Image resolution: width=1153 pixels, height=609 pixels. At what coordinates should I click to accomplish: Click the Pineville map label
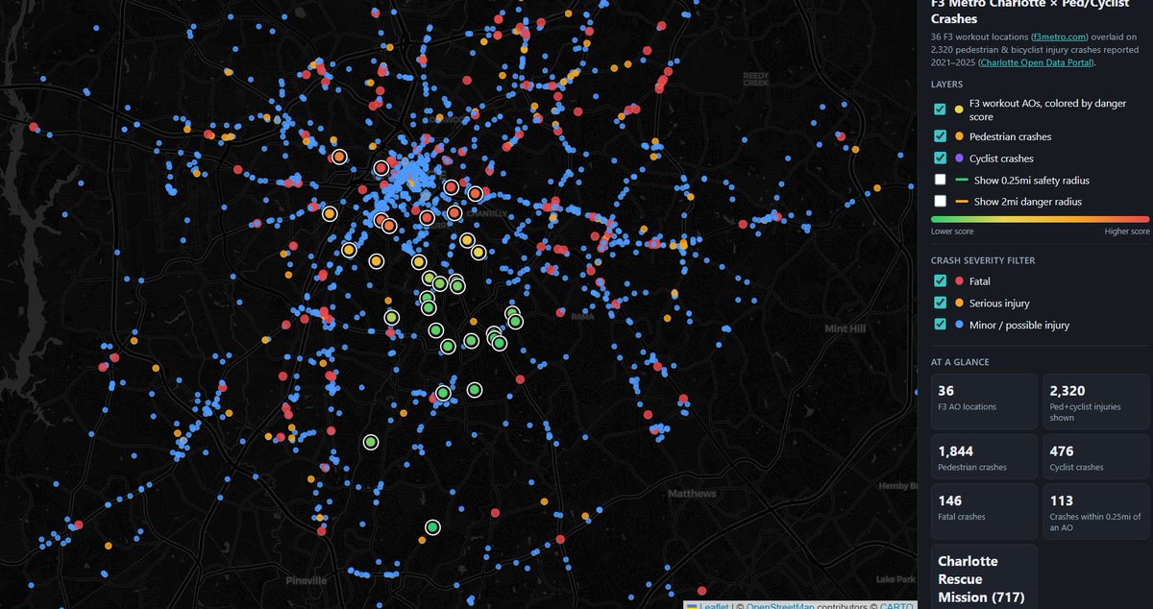306,581
